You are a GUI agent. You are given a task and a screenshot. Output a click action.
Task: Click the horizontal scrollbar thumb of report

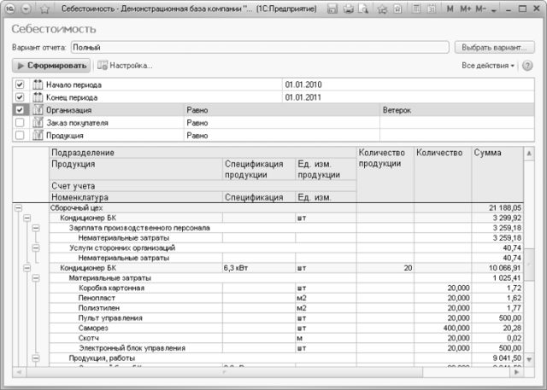224,372
